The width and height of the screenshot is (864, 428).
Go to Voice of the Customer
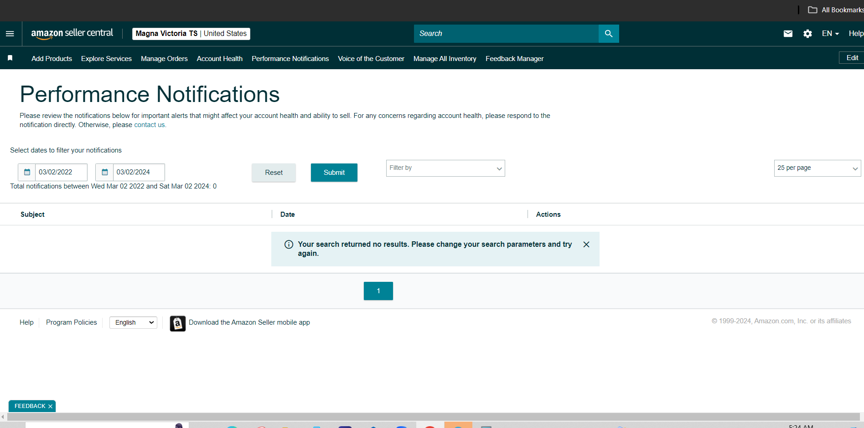(x=371, y=59)
